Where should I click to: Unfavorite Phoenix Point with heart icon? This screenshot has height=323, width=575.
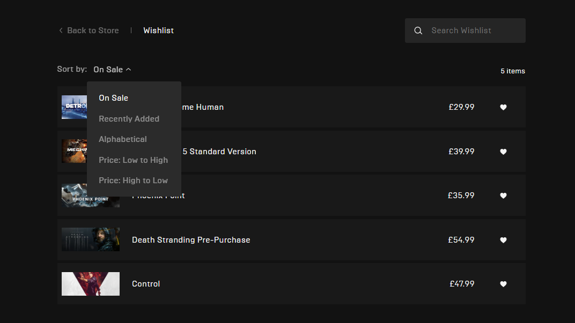[x=503, y=196]
